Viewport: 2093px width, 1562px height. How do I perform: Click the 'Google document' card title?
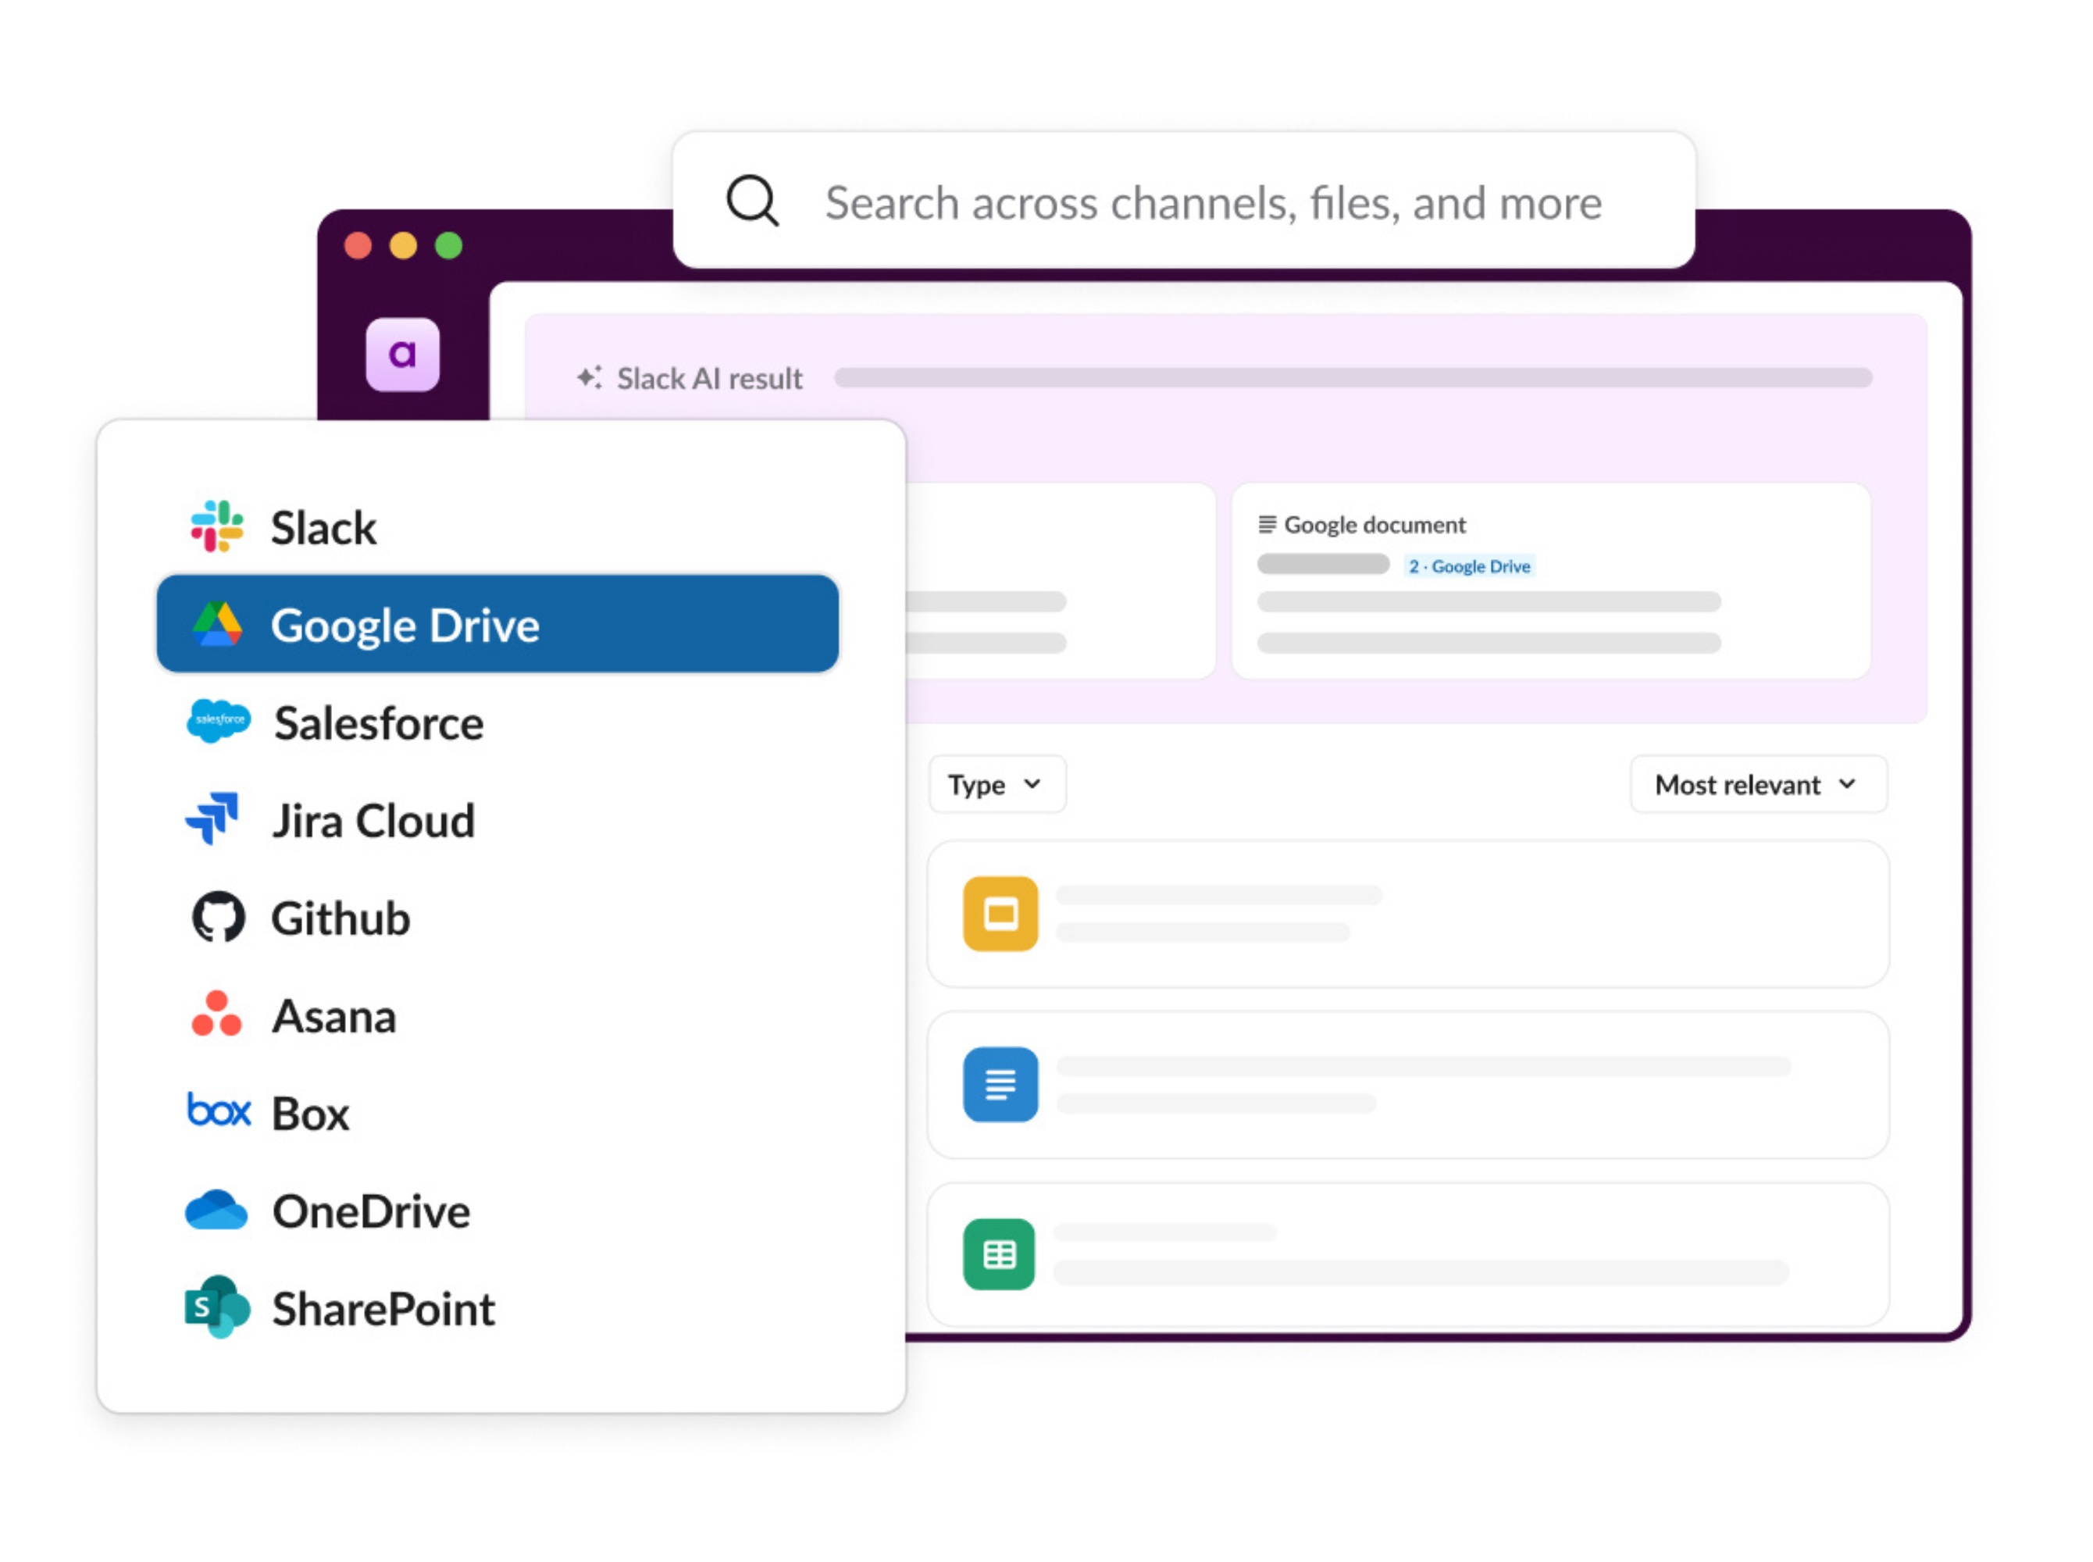coord(1375,525)
